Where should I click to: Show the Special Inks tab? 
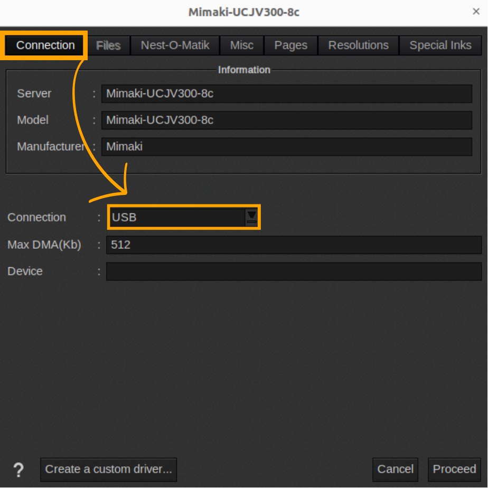click(440, 45)
